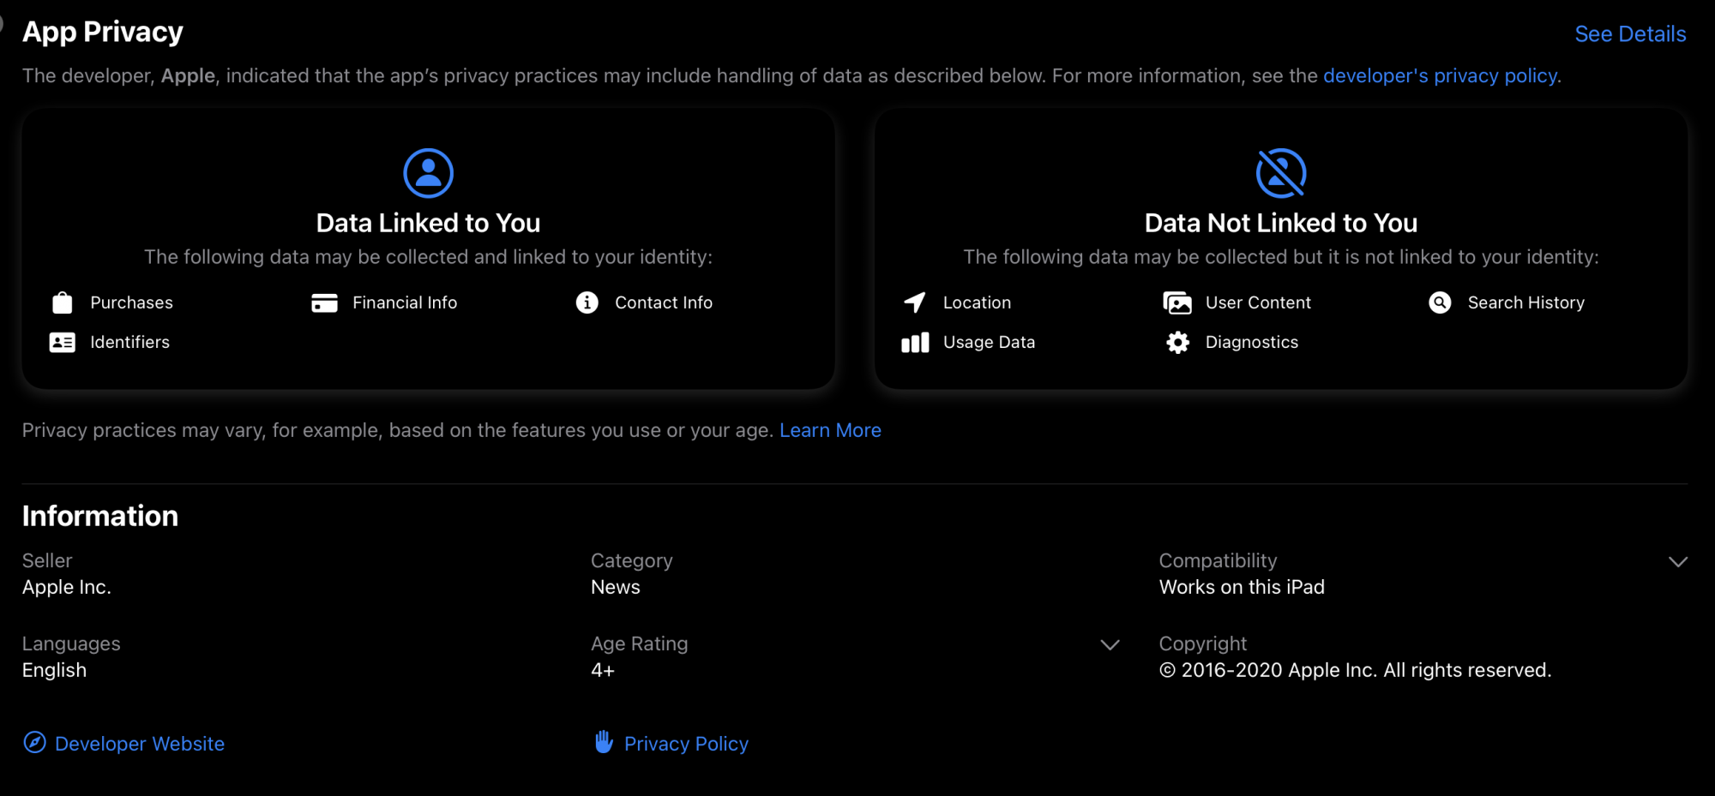Click the Contact Info label
This screenshot has height=796, width=1715.
664,302
